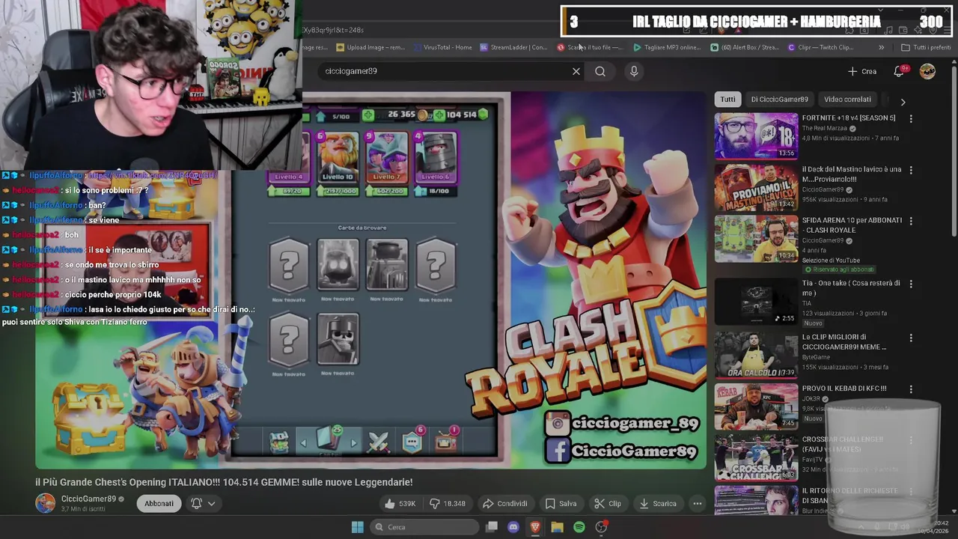Open options for CLIP MIGLIORI video
This screenshot has height=539, width=958.
tap(911, 338)
